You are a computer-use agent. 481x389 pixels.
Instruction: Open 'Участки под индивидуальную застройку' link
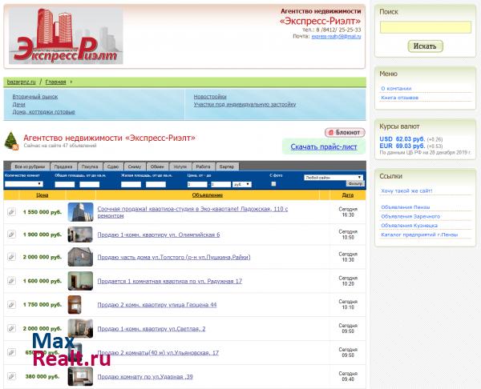(x=245, y=104)
